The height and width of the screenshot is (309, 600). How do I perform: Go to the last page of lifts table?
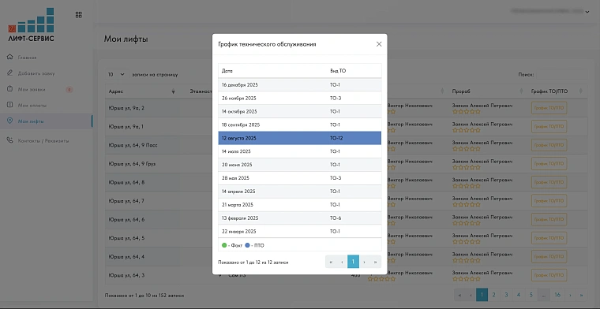point(582,295)
